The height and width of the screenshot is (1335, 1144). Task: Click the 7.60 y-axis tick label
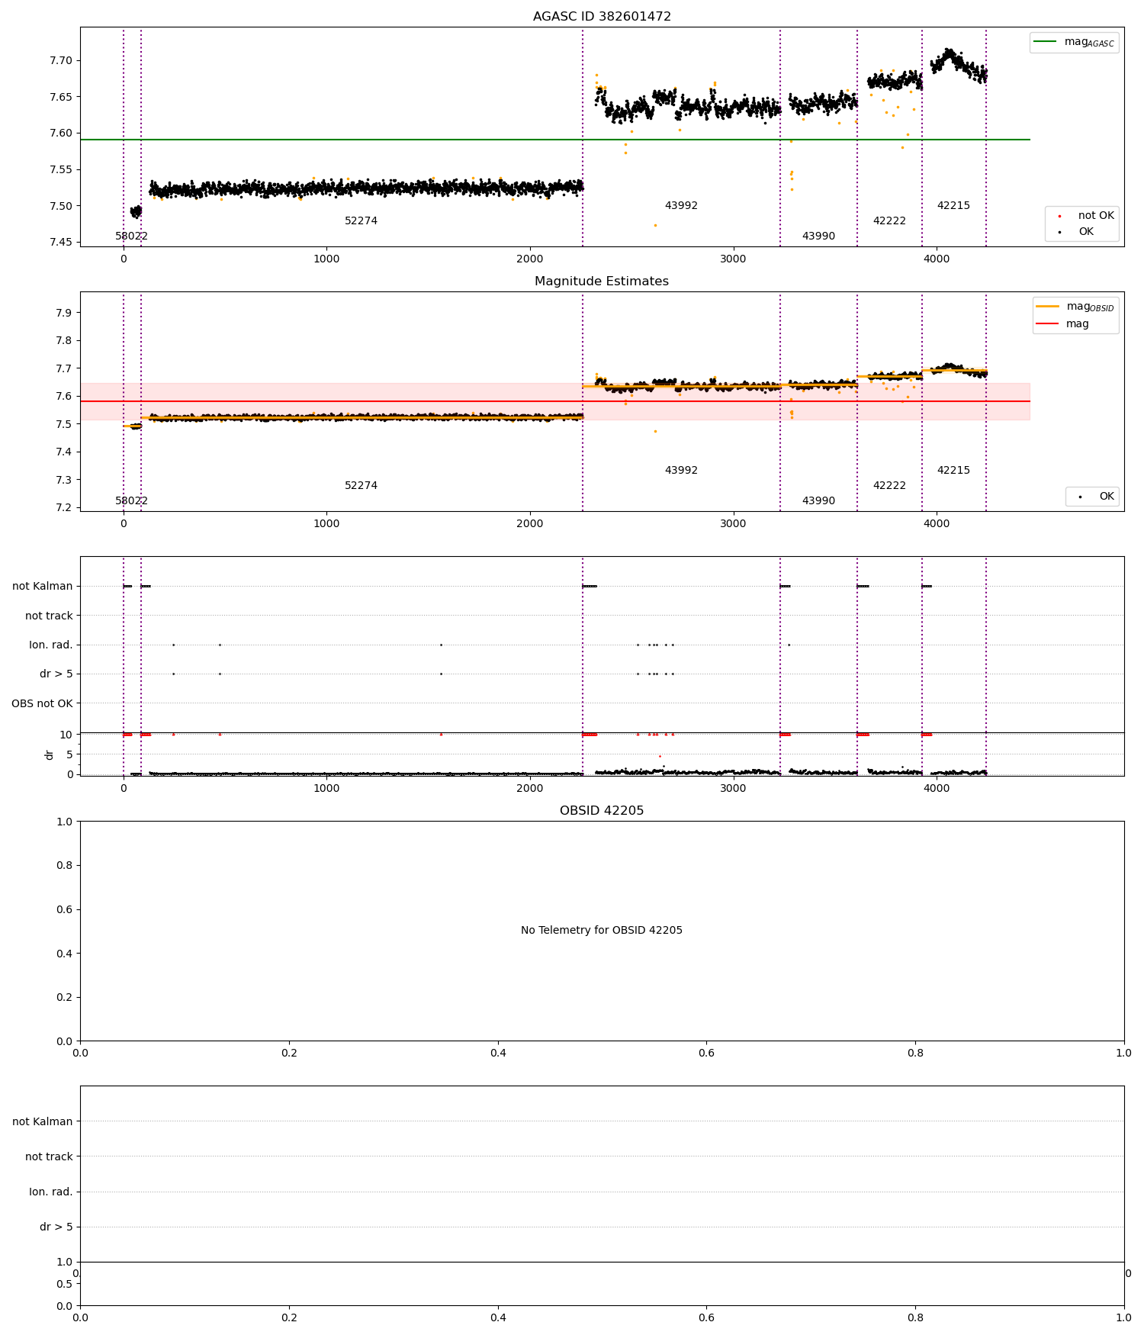62,133
